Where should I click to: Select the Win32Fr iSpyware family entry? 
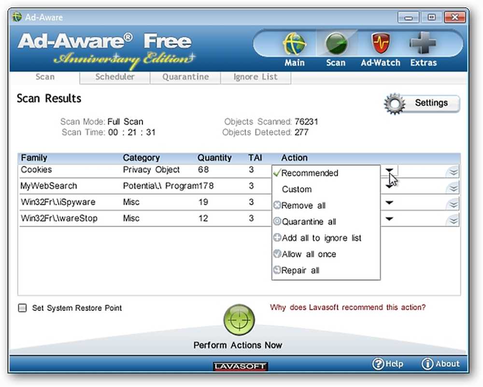coord(58,202)
